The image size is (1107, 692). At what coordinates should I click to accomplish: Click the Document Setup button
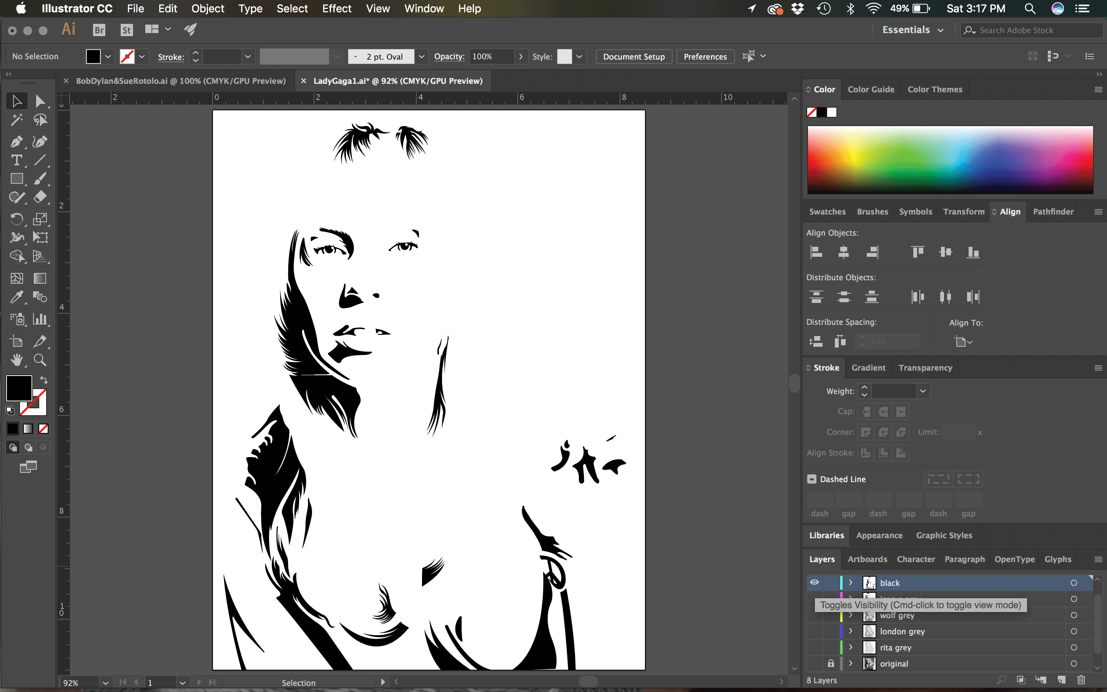click(x=633, y=57)
